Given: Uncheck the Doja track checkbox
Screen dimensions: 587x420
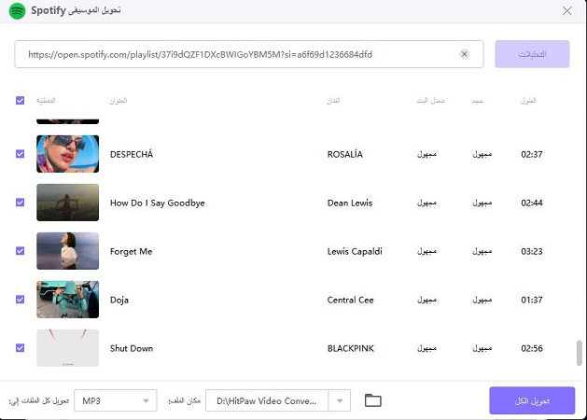Looking at the screenshot, I should click(x=21, y=300).
